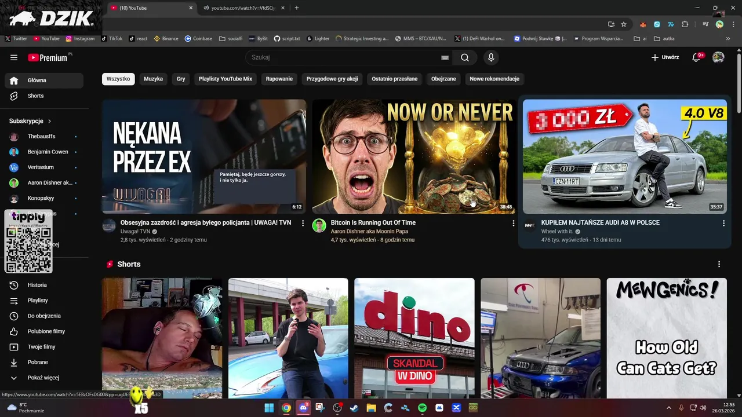Viewport: 742px width, 417px height.
Task: Open the socialfi bookmarks folder
Action: point(231,38)
